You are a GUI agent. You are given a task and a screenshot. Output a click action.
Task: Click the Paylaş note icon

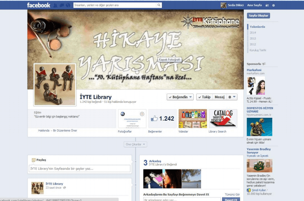click(x=34, y=160)
